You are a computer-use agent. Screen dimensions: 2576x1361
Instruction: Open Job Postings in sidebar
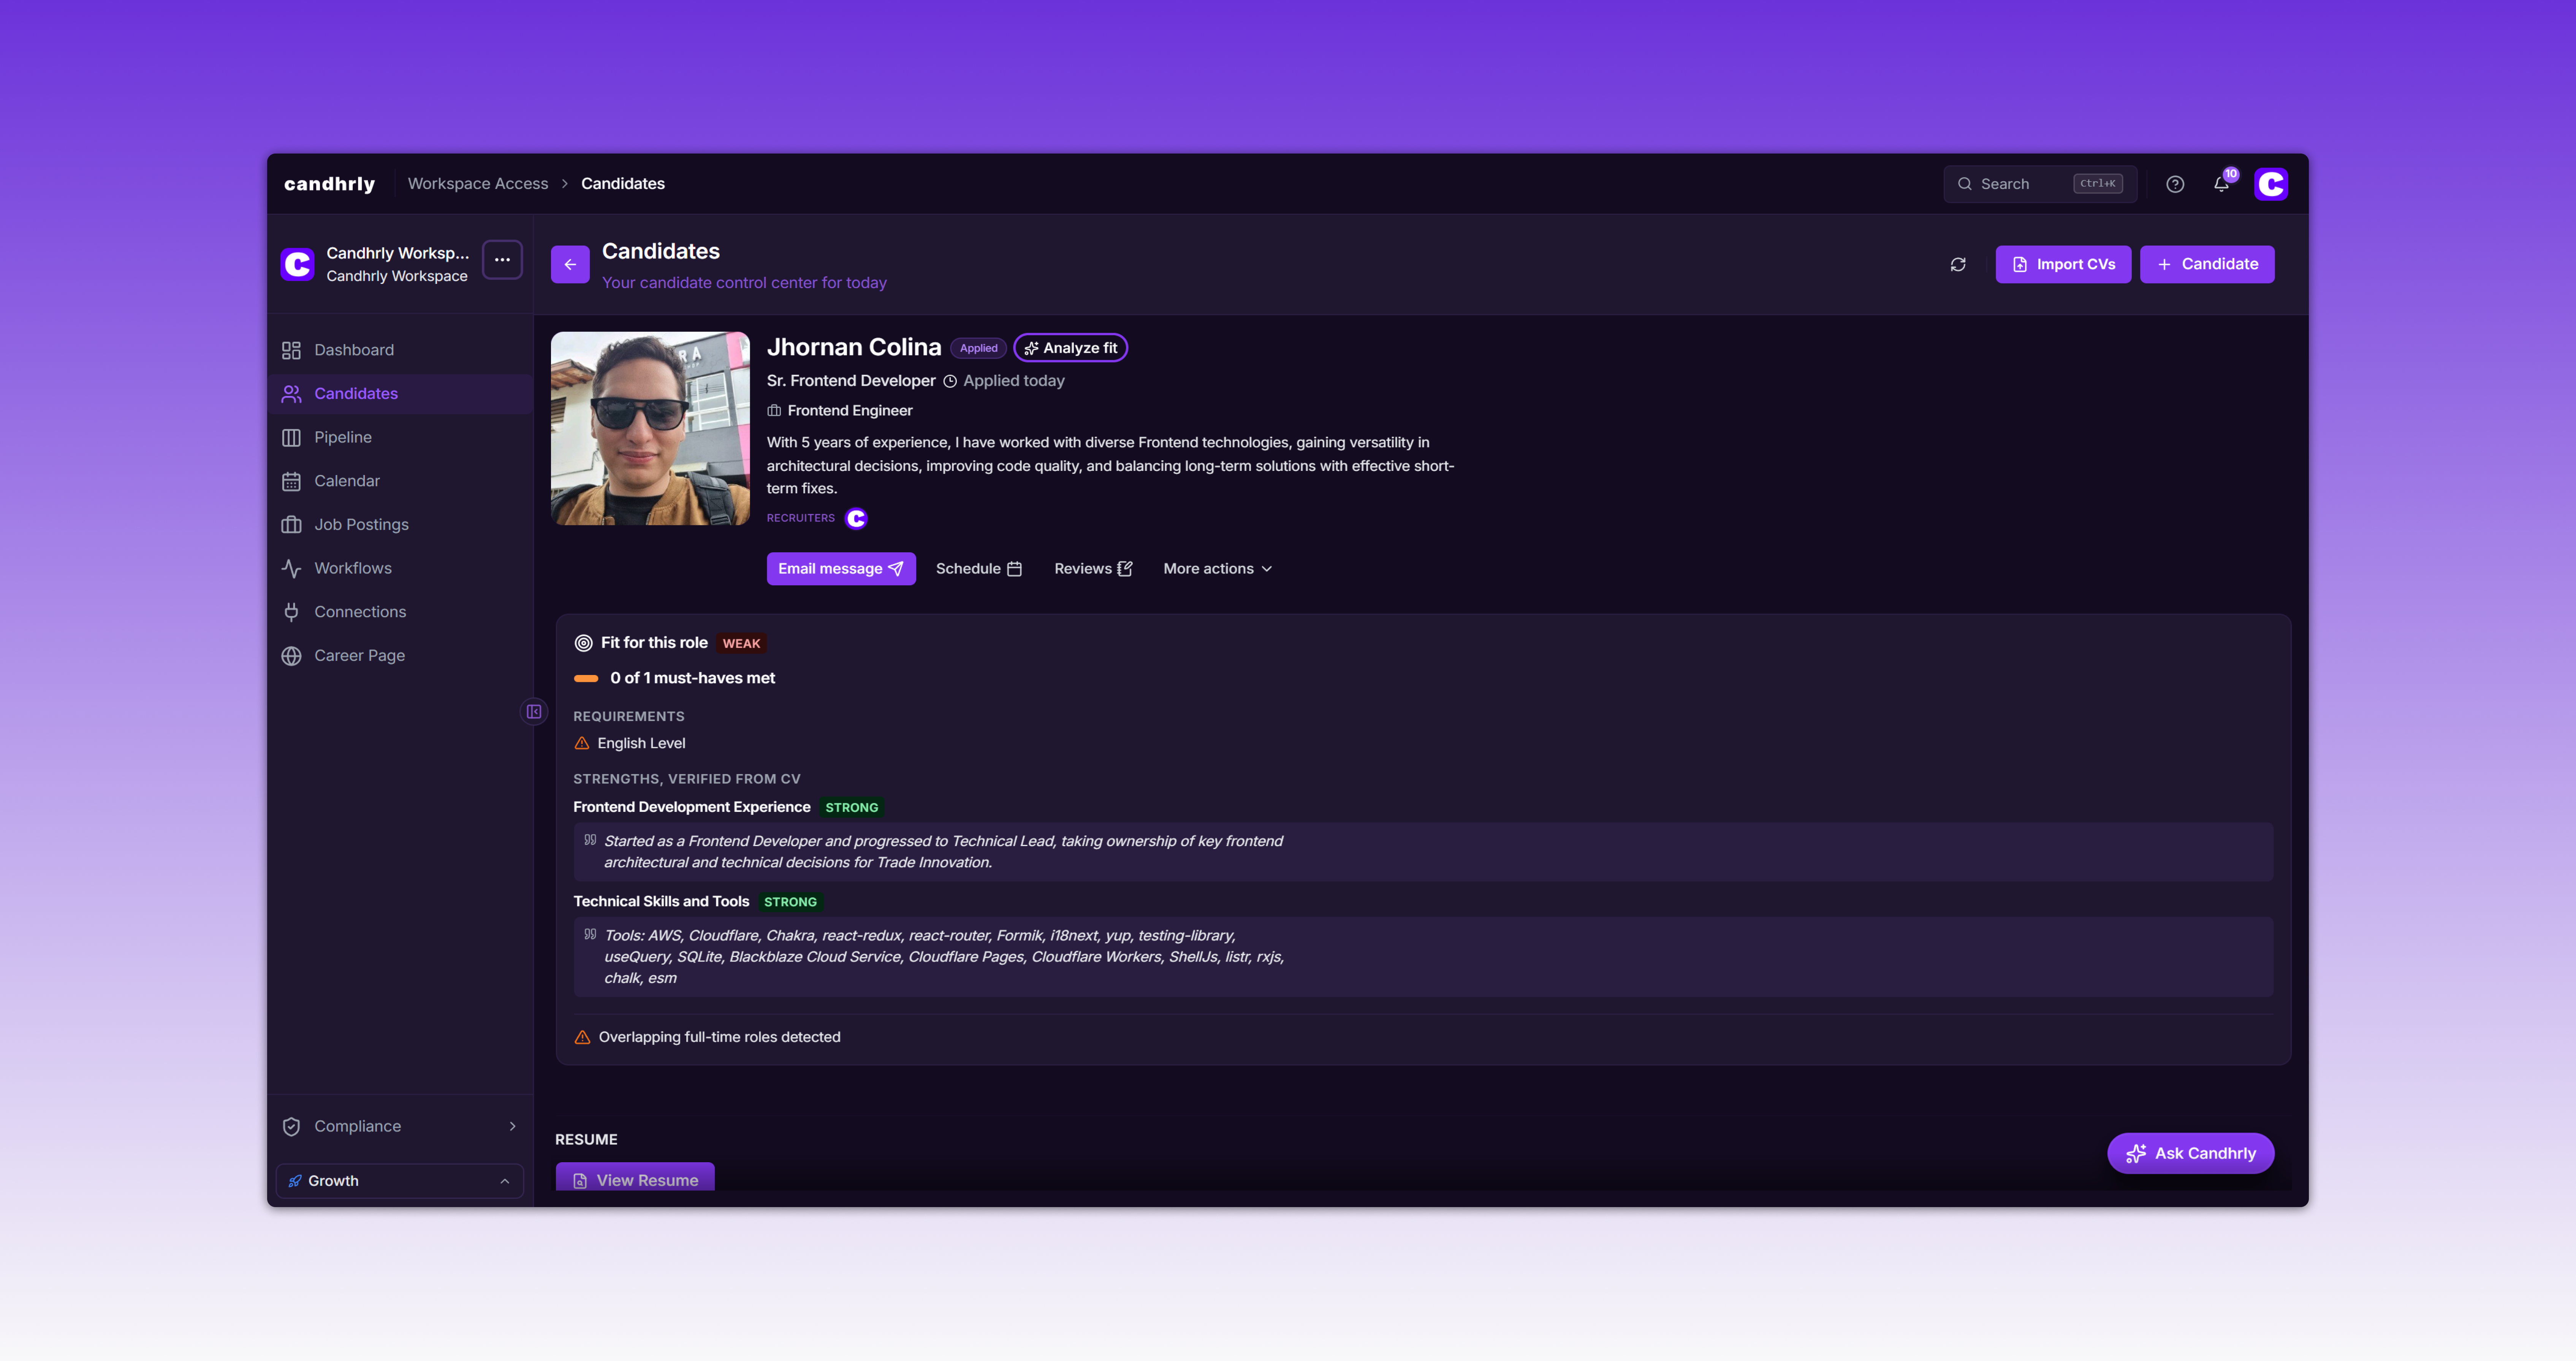click(x=400, y=525)
